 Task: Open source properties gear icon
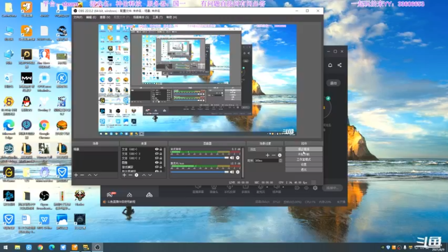tap(137, 175)
